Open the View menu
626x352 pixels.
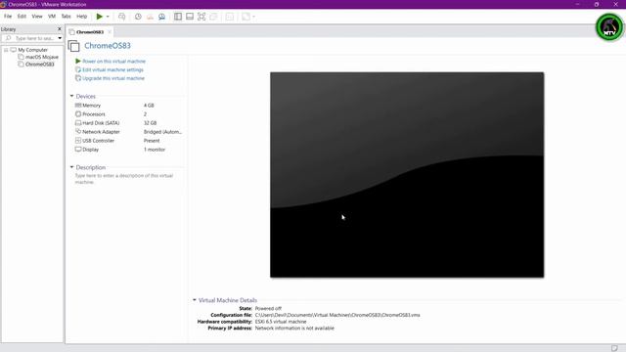point(37,17)
